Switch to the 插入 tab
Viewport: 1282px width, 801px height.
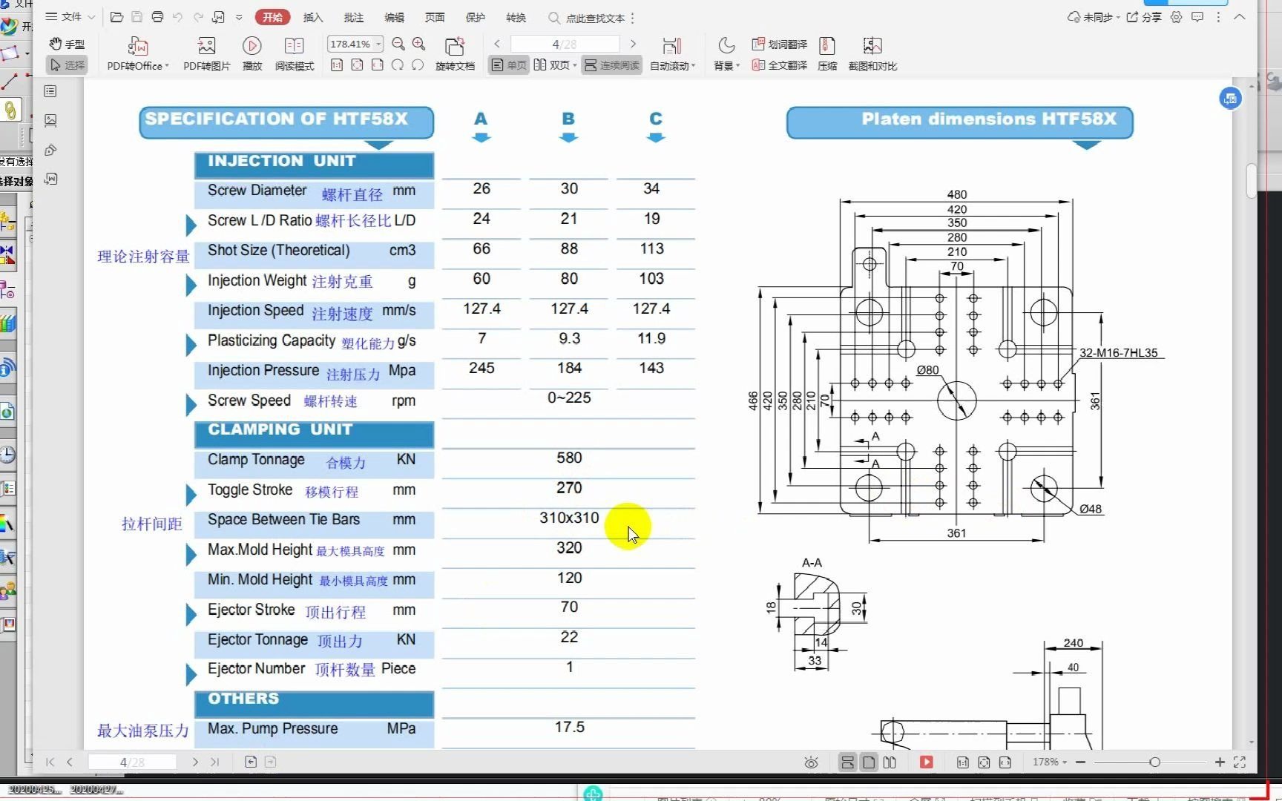coord(312,17)
